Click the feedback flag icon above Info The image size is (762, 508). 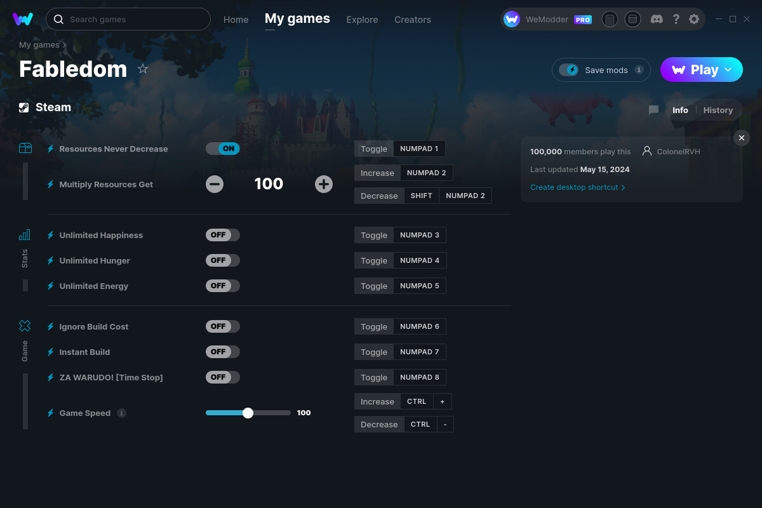653,110
